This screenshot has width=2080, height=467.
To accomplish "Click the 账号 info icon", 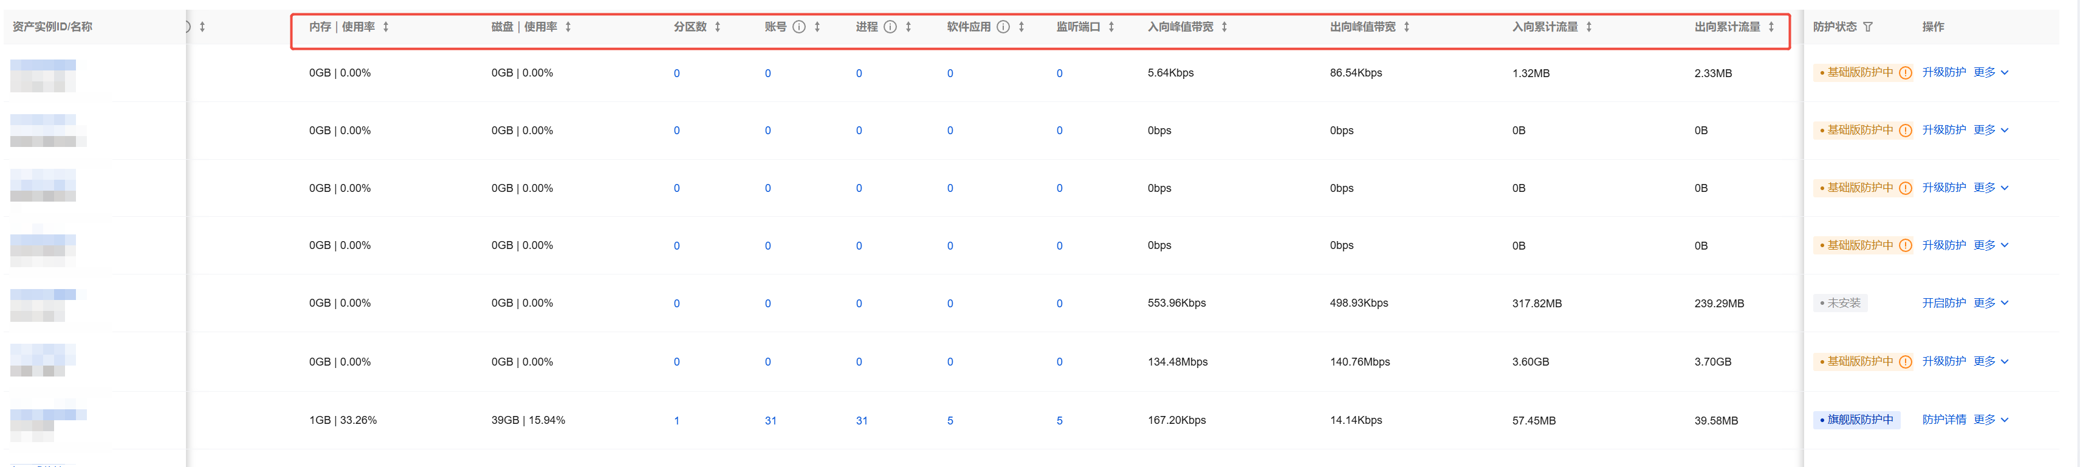I will click(798, 27).
